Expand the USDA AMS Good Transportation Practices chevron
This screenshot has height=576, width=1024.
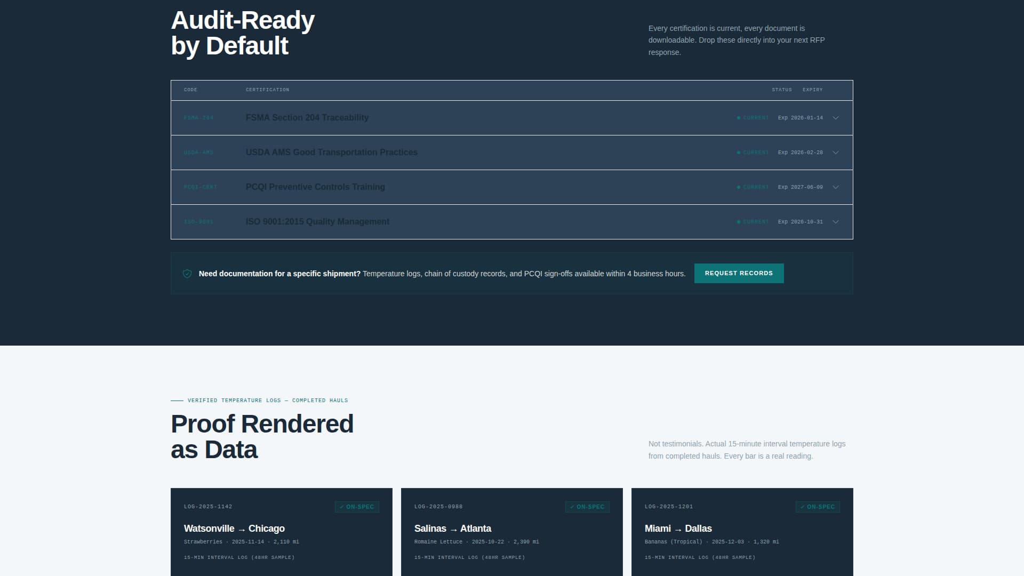(835, 153)
